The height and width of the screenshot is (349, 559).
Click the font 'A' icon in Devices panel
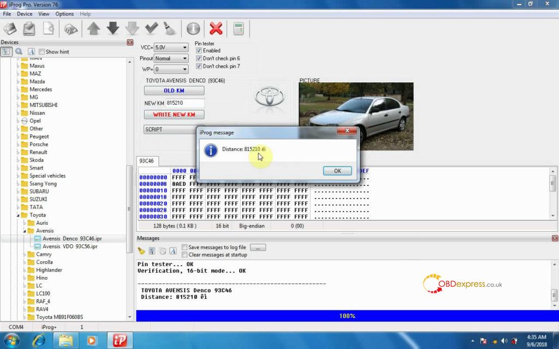[x=31, y=52]
